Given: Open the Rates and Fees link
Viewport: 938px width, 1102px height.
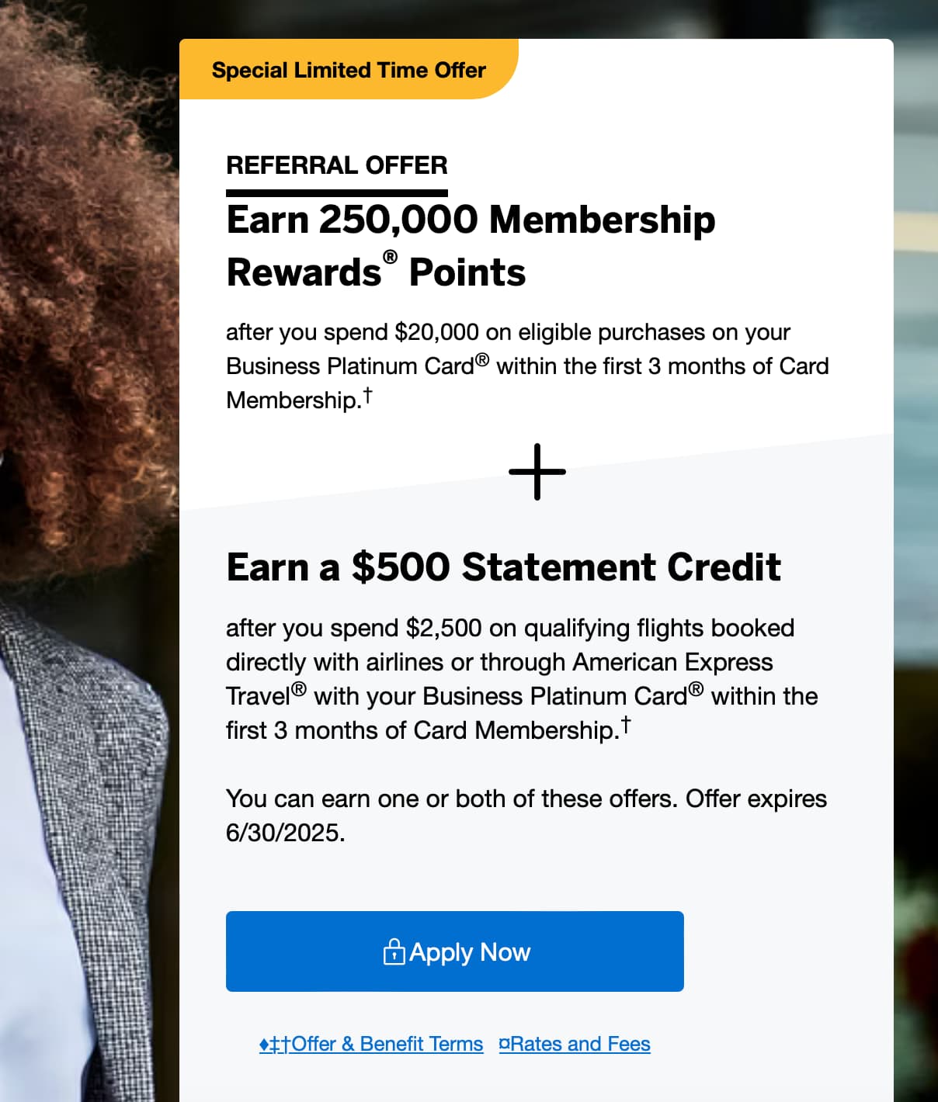Looking at the screenshot, I should click(575, 1044).
